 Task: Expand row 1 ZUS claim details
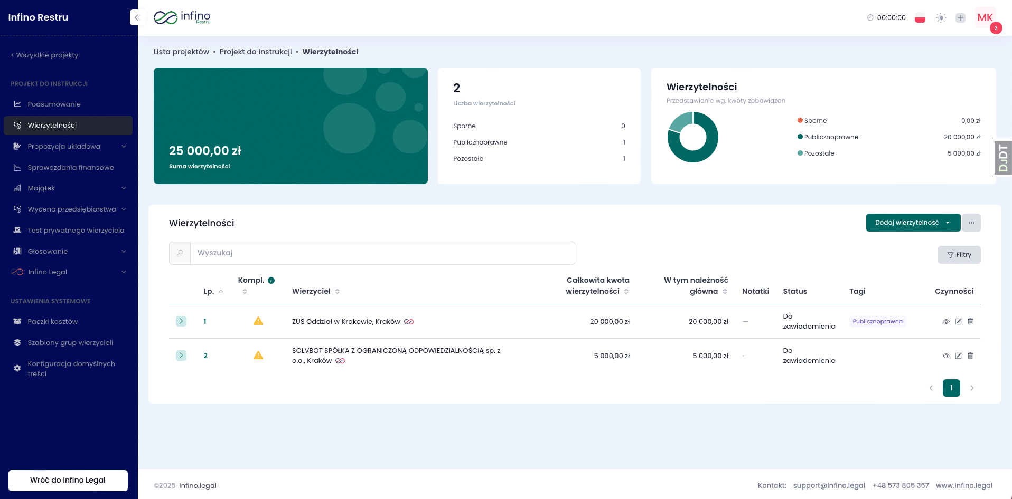tap(181, 321)
